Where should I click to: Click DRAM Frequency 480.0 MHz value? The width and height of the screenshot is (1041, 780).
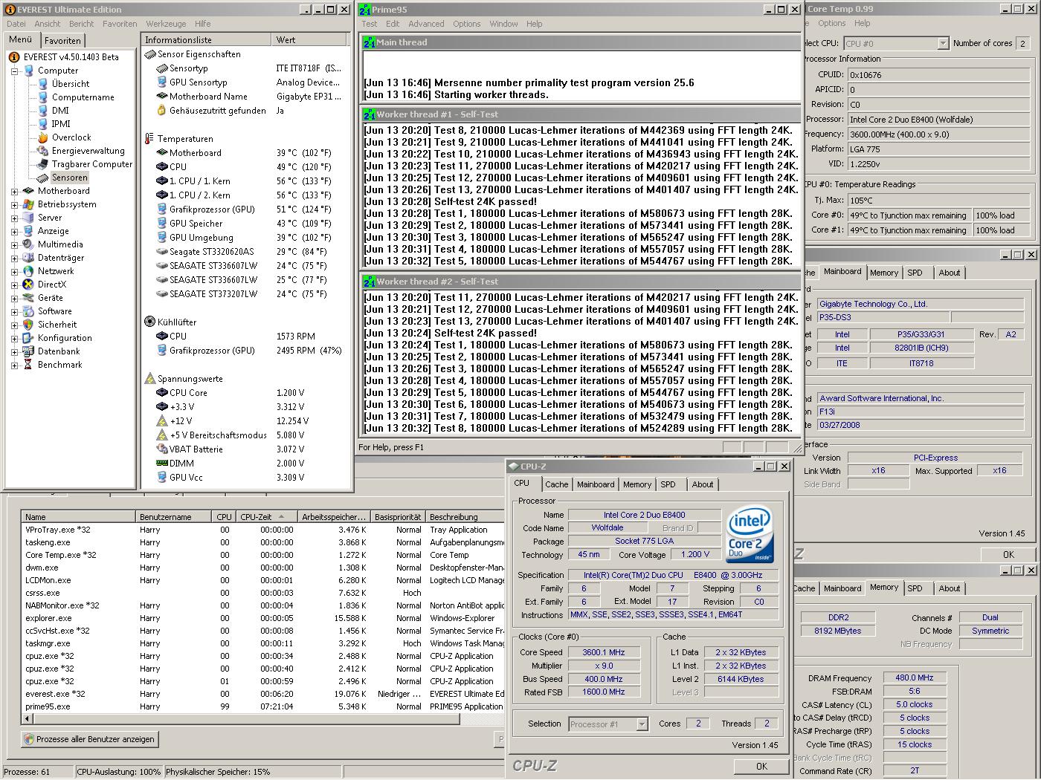(x=915, y=678)
